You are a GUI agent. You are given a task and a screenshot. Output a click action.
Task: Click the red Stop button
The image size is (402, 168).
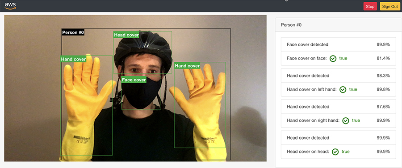click(370, 7)
